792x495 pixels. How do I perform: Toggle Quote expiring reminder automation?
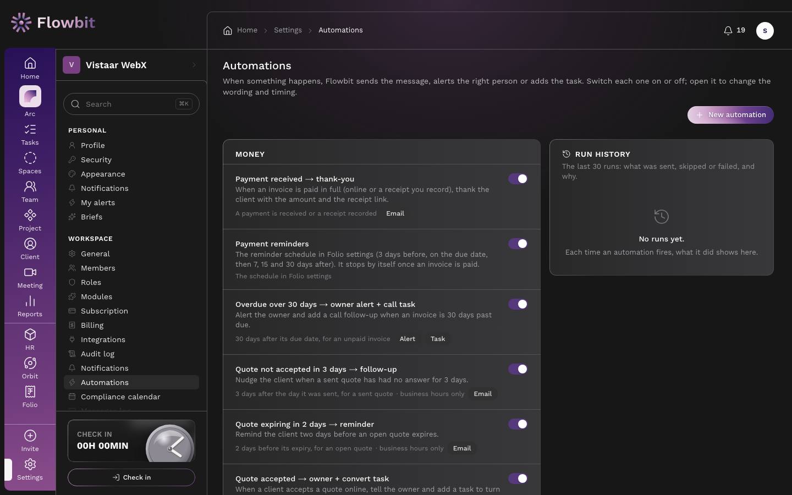[518, 424]
